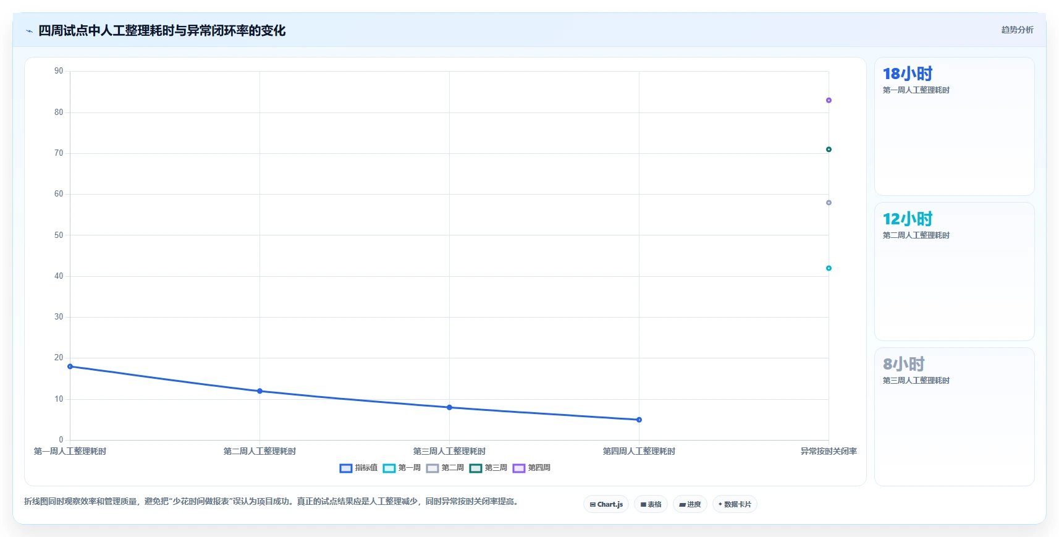Toggle the 指标值 legend item

point(358,468)
